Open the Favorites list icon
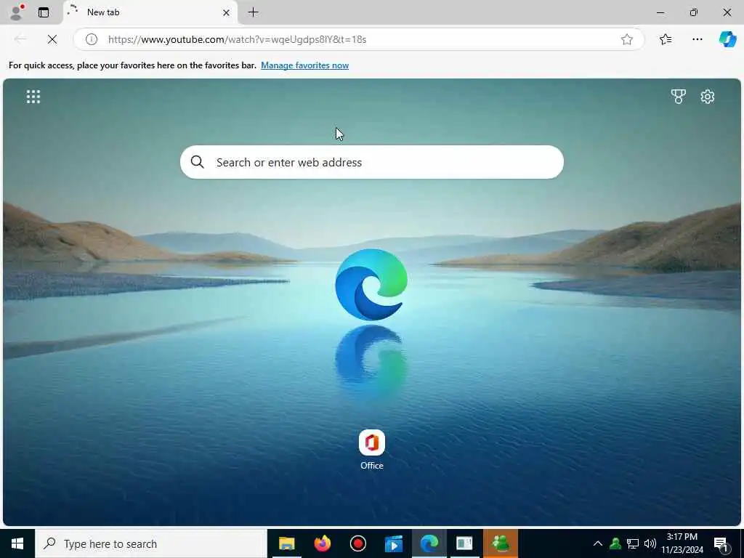This screenshot has height=558, width=744. click(666, 39)
